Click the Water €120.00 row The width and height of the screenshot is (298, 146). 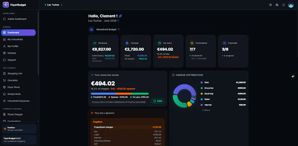tap(223, 99)
